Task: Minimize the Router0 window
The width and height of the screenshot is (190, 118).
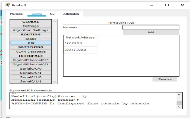Action: pos(152,5)
